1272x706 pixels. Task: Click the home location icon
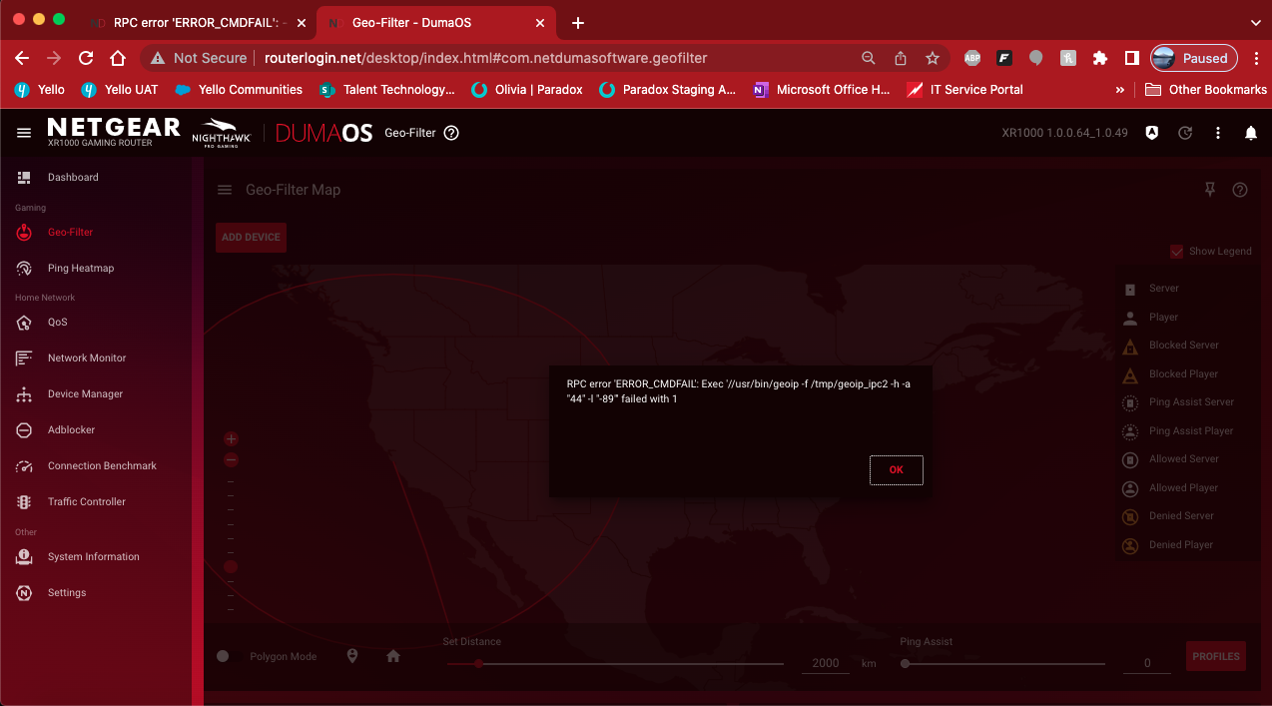coord(393,656)
